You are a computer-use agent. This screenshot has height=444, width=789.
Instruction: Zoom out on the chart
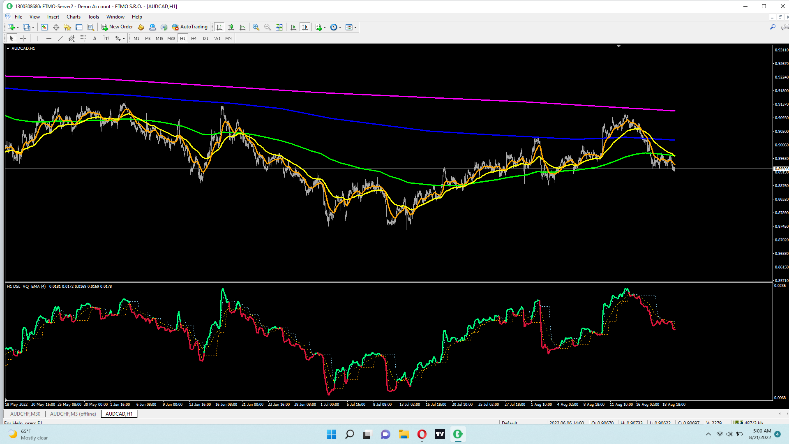pos(268,27)
